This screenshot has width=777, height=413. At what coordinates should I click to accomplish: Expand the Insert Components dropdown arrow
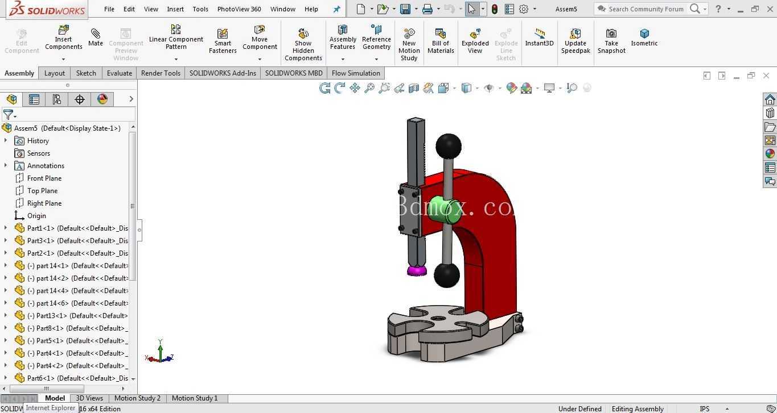(x=63, y=59)
